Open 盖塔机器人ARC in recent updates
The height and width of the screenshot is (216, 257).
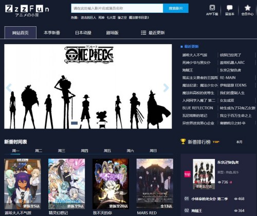pos(232,63)
